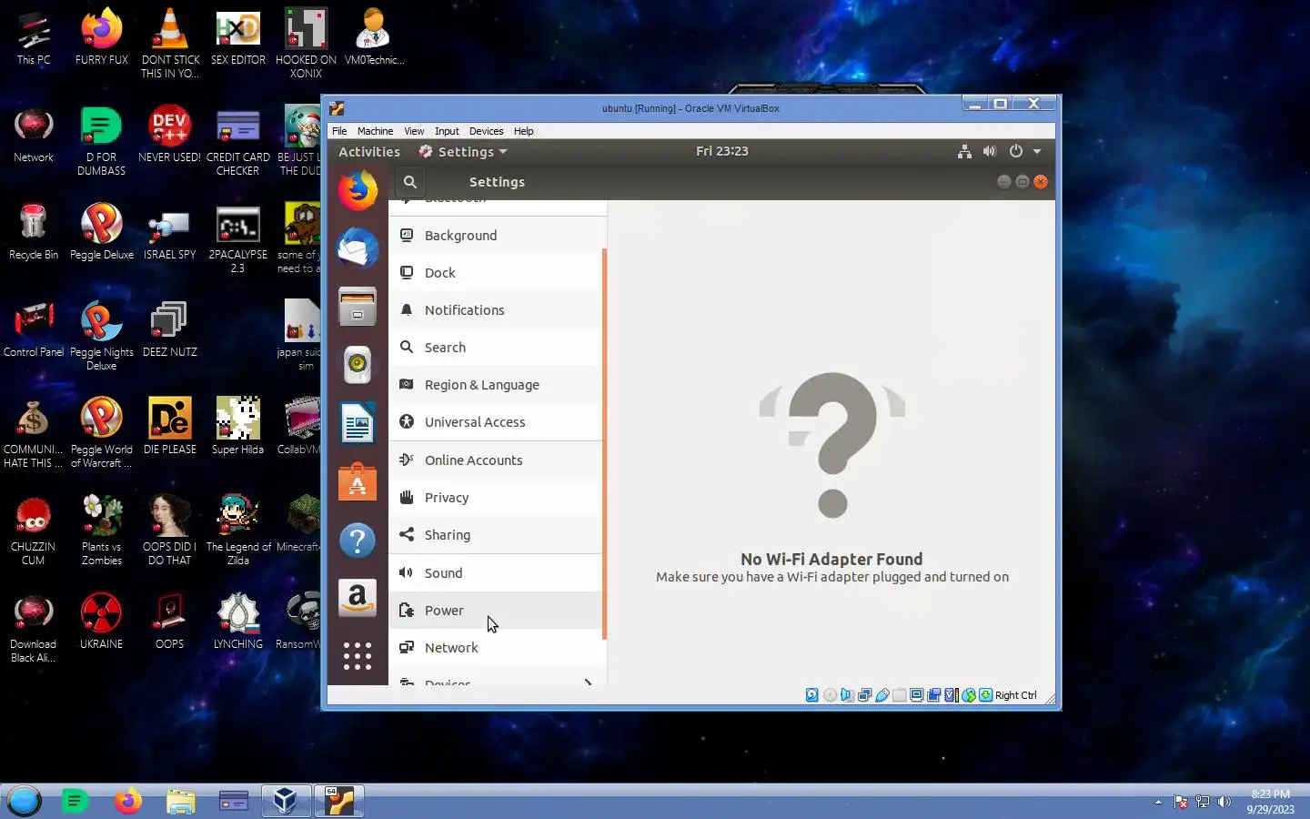Viewport: 1310px width, 819px height.
Task: Open VirtualBox Input menu
Action: (x=447, y=131)
